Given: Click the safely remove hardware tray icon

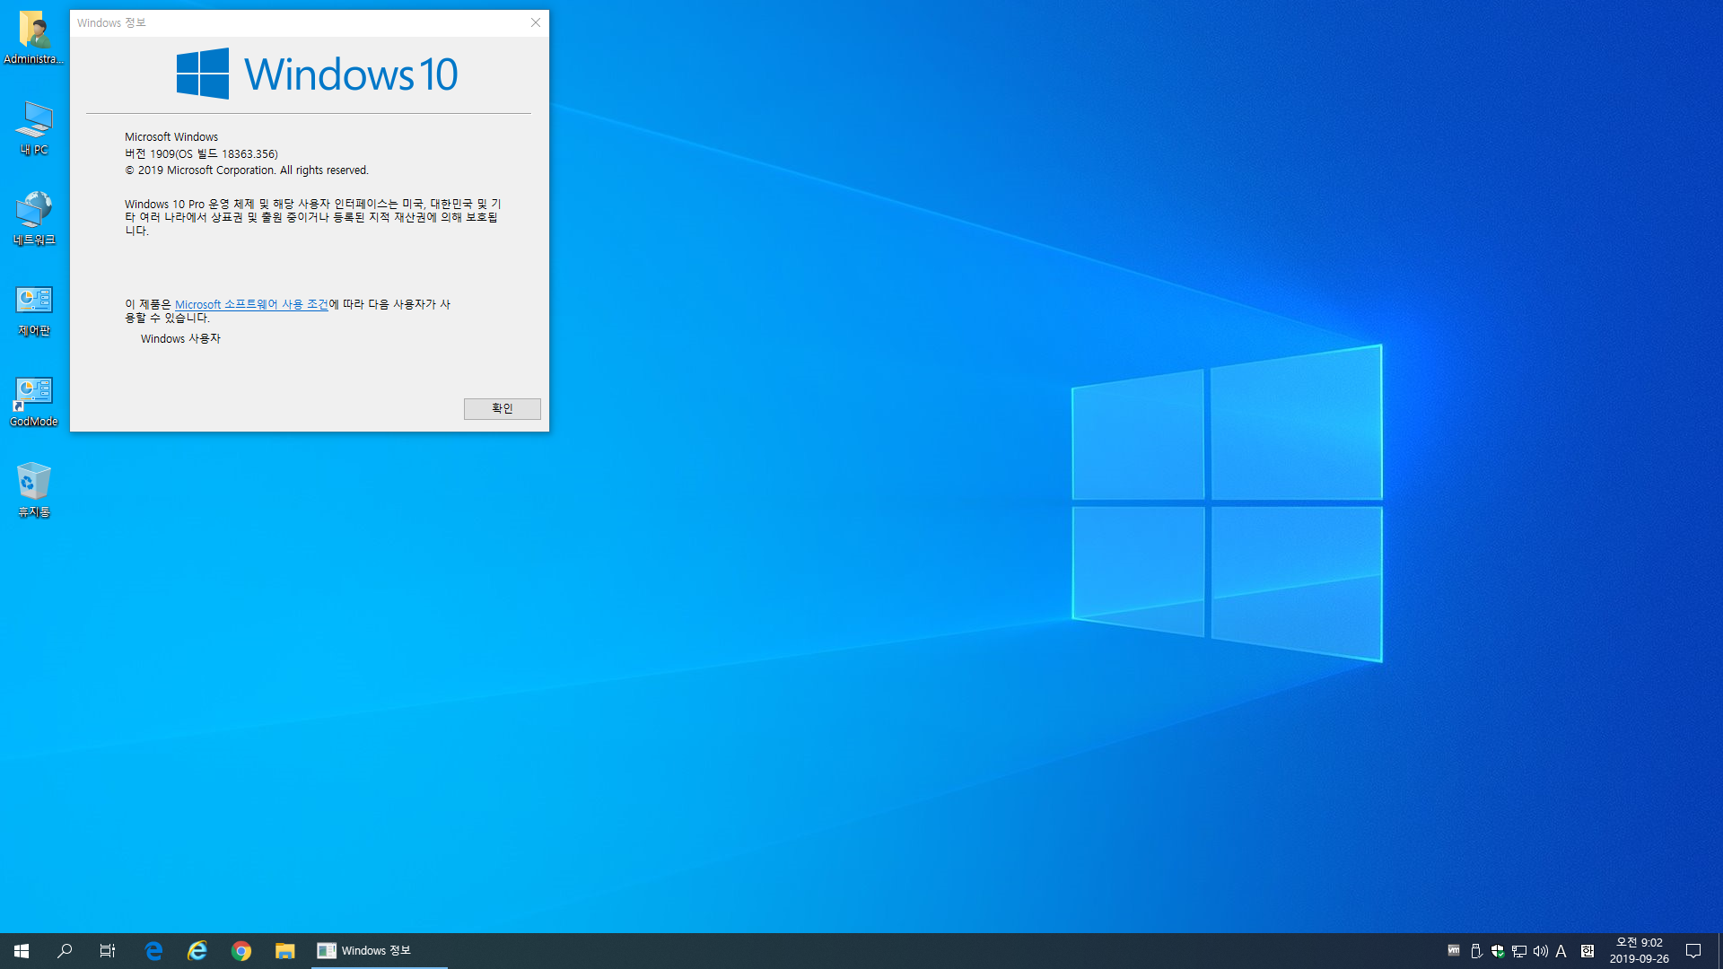Looking at the screenshot, I should click(x=1476, y=951).
